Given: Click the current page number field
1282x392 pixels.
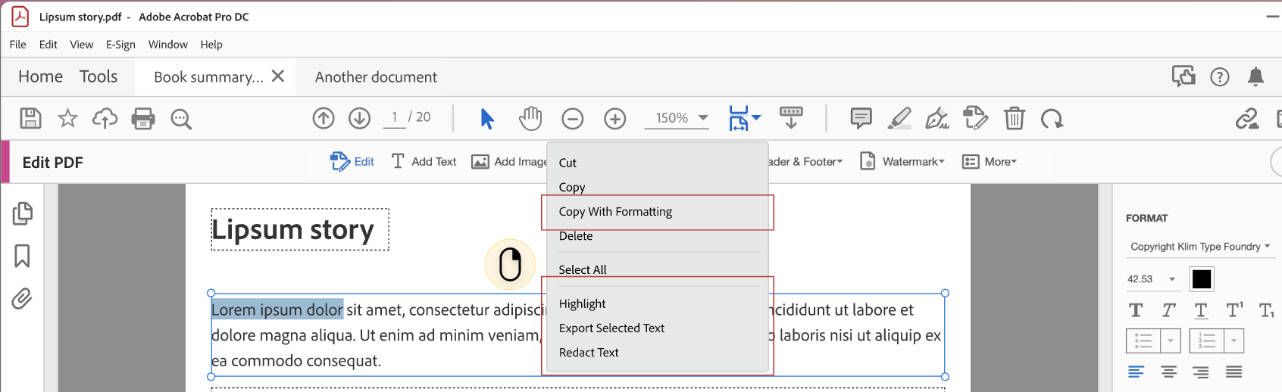Looking at the screenshot, I should [x=395, y=117].
